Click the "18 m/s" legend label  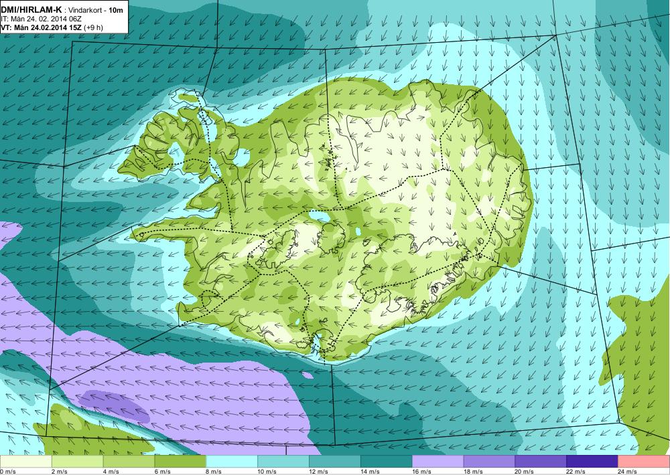[x=472, y=472]
